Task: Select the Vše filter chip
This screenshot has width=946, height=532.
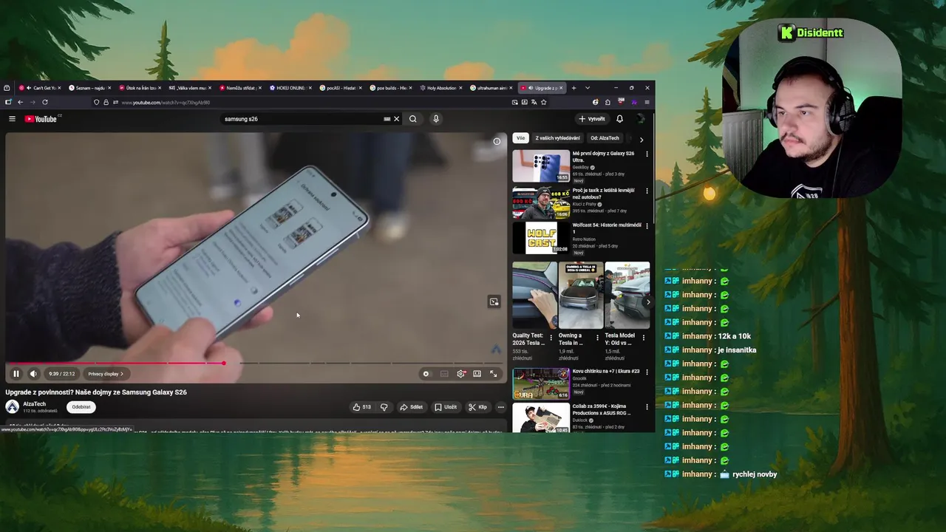Action: (520, 138)
